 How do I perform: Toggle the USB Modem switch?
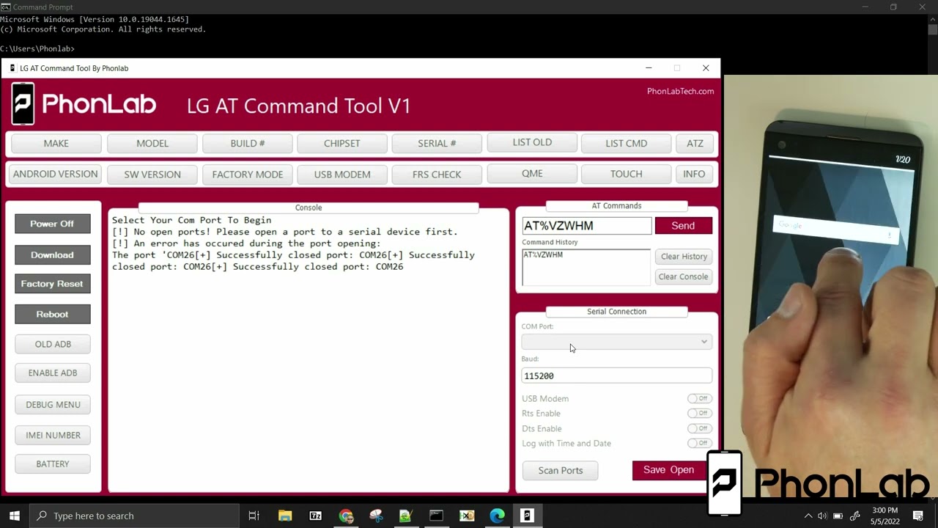point(699,398)
